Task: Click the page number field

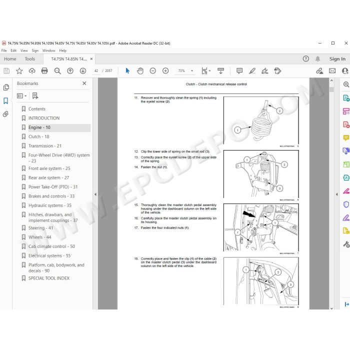Action: pos(96,71)
